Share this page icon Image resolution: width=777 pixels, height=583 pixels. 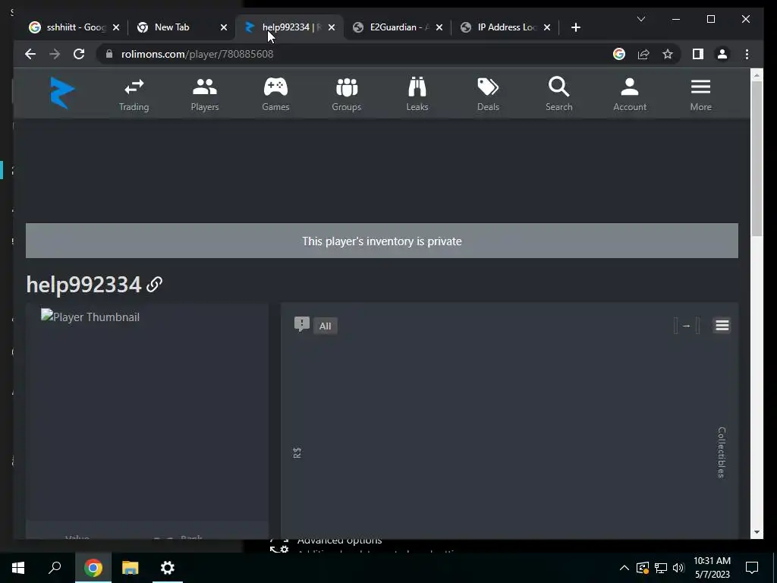[x=643, y=54]
